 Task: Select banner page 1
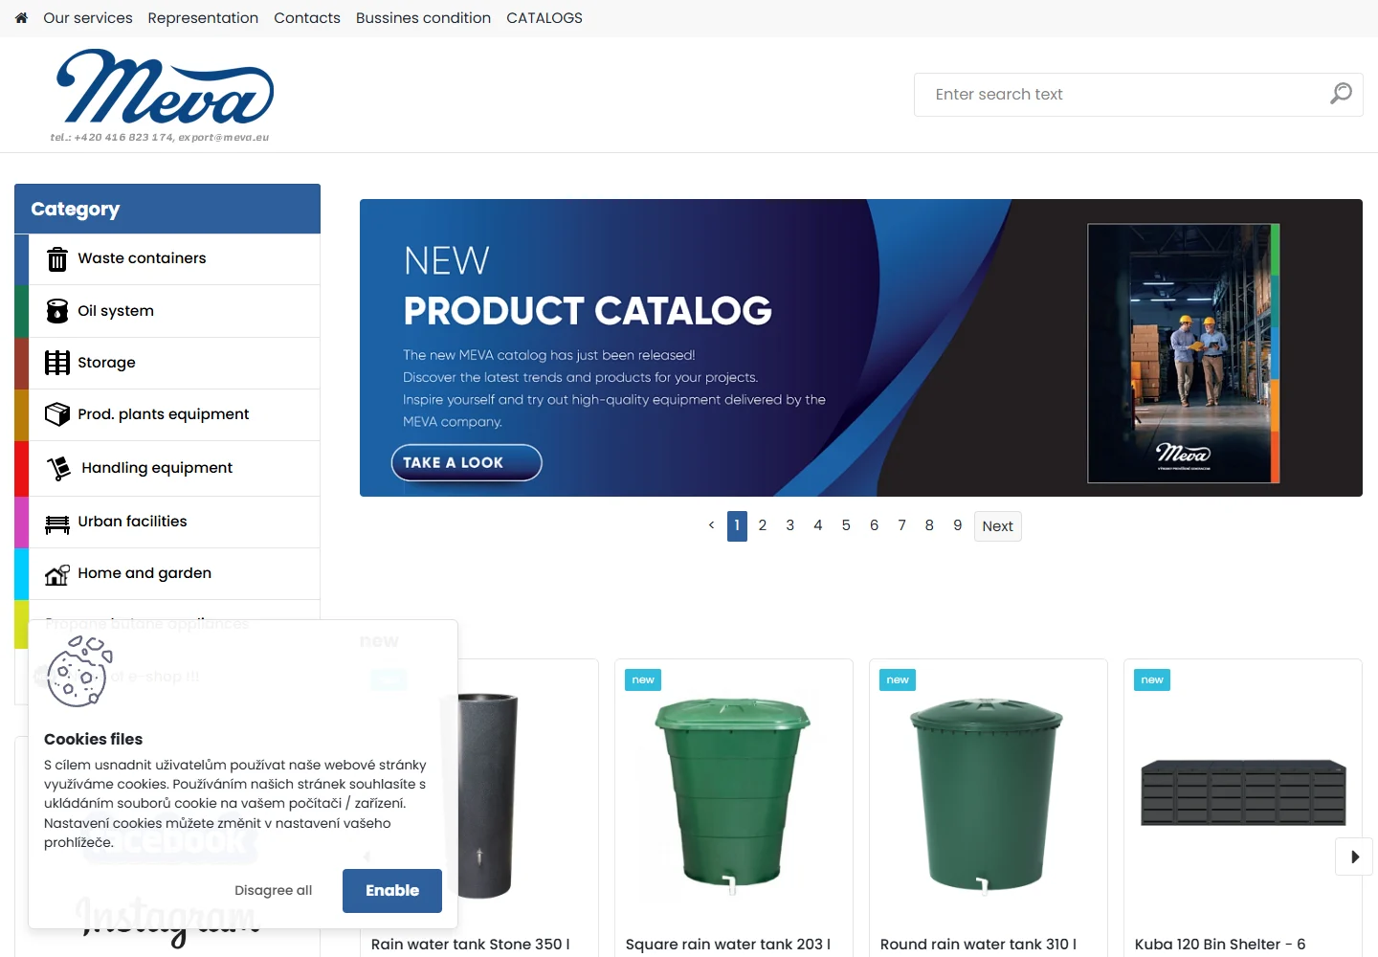point(737,525)
